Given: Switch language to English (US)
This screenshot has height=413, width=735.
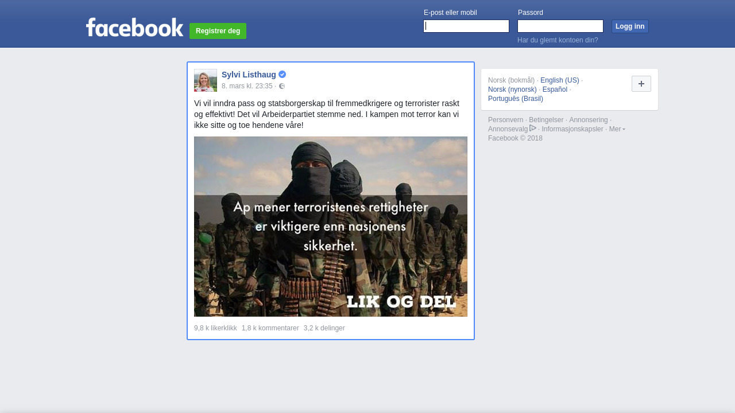Looking at the screenshot, I should [559, 80].
